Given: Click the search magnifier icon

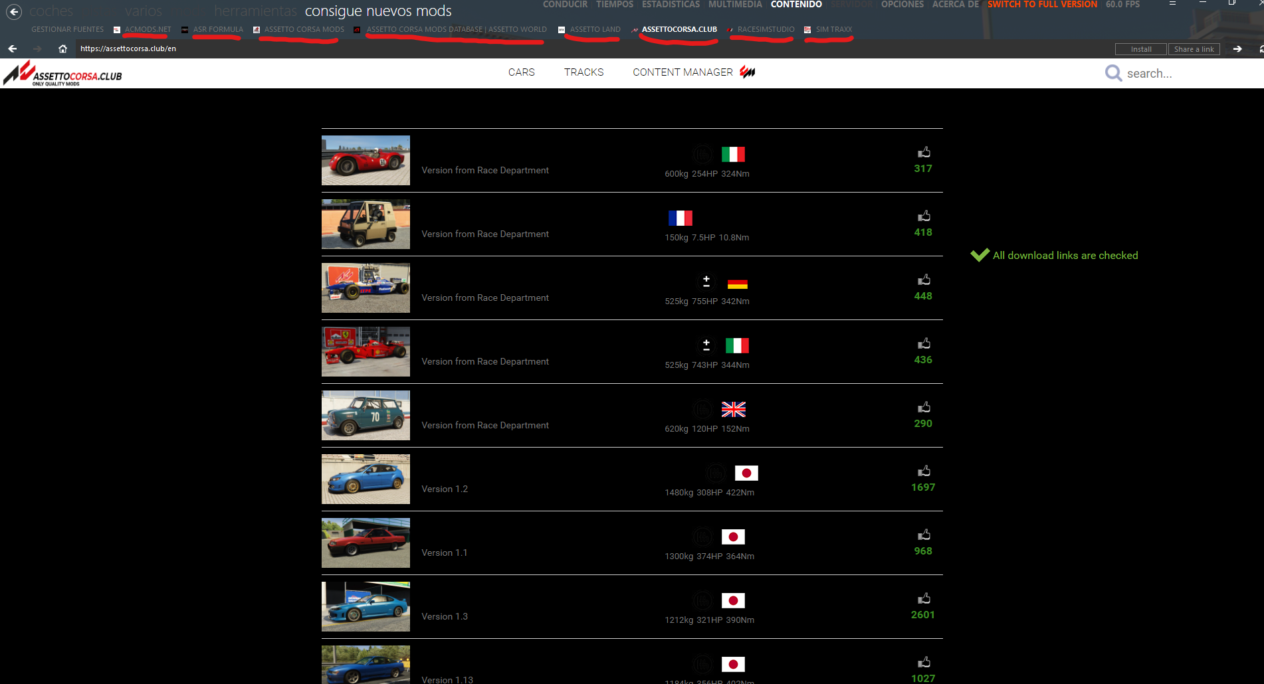Looking at the screenshot, I should tap(1113, 73).
